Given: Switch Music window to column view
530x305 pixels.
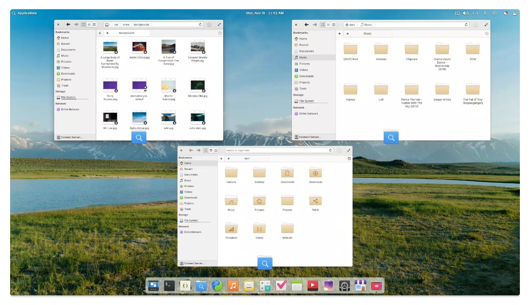Looking at the screenshot, I should 334,25.
